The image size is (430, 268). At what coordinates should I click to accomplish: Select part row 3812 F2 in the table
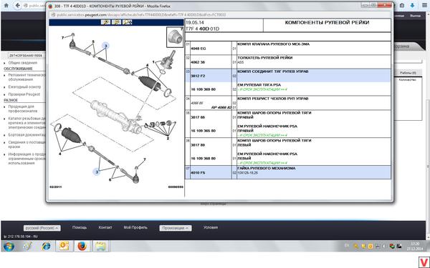(288, 76)
